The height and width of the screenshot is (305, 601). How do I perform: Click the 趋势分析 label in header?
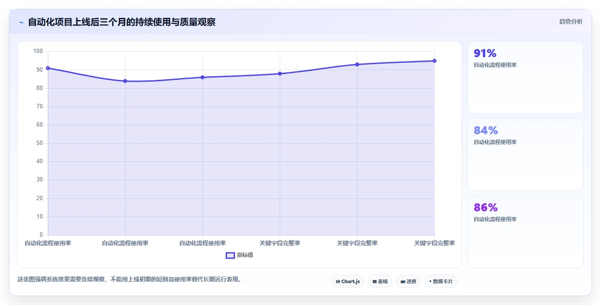tap(571, 21)
